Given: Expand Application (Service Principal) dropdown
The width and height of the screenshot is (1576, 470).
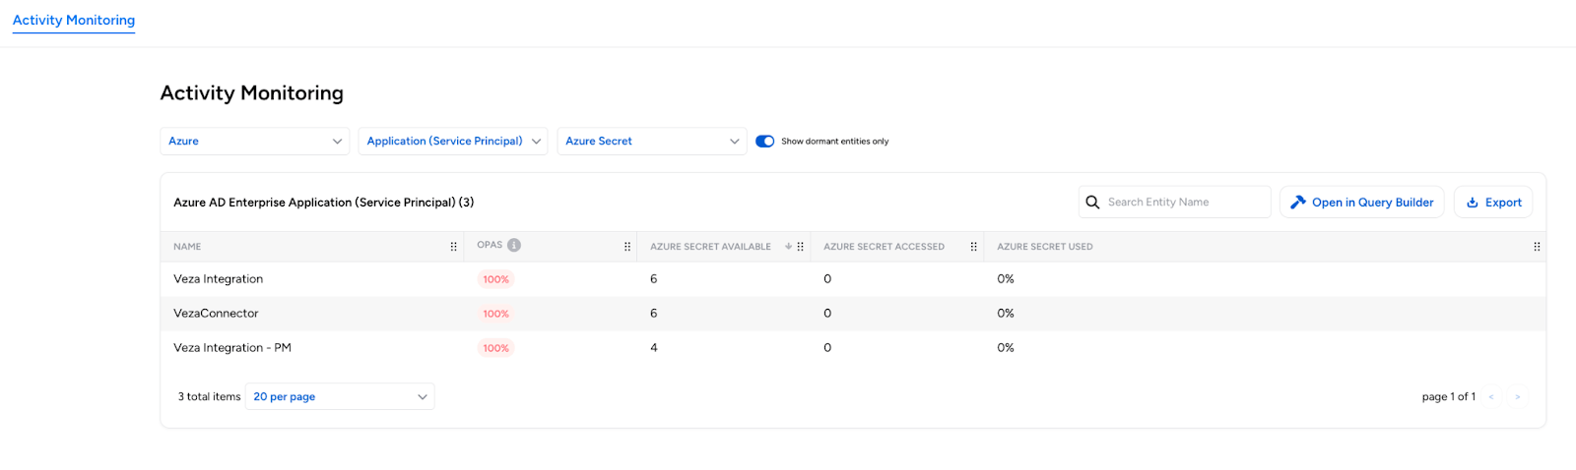Looking at the screenshot, I should pos(453,142).
